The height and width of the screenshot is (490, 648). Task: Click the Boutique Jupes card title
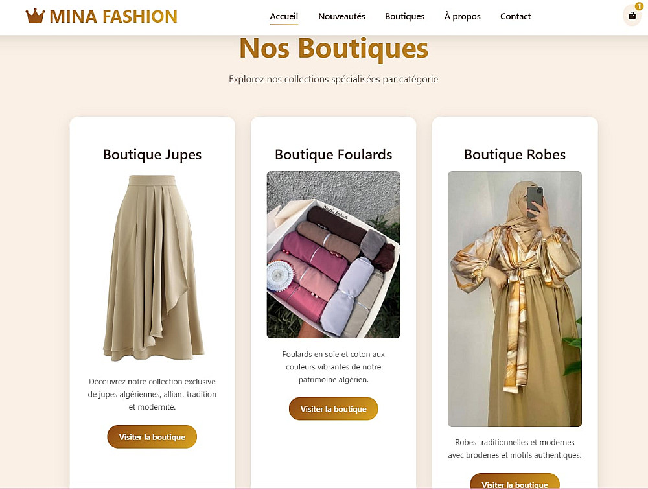pyautogui.click(x=152, y=155)
